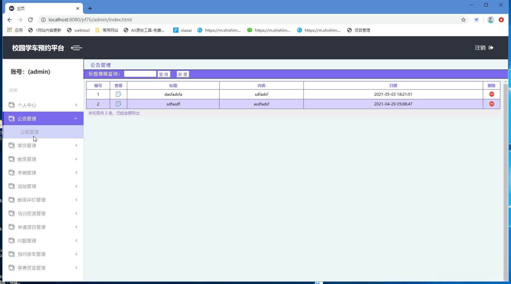This screenshot has height=284, width=511.
Task: Open the 教练管理 sidebar menu
Action: [x=43, y=159]
